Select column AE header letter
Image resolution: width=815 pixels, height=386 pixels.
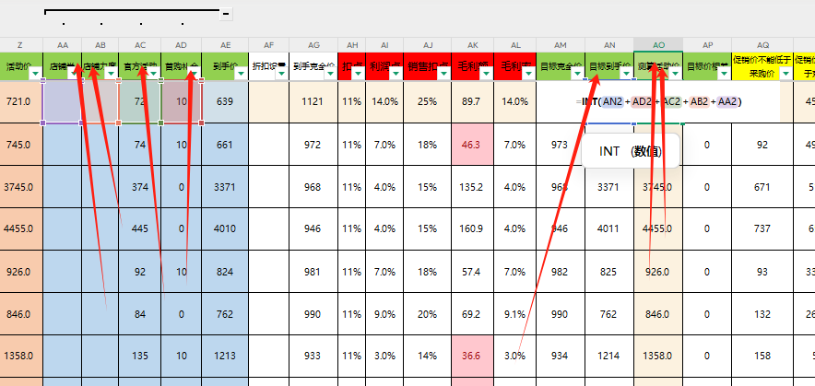226,44
